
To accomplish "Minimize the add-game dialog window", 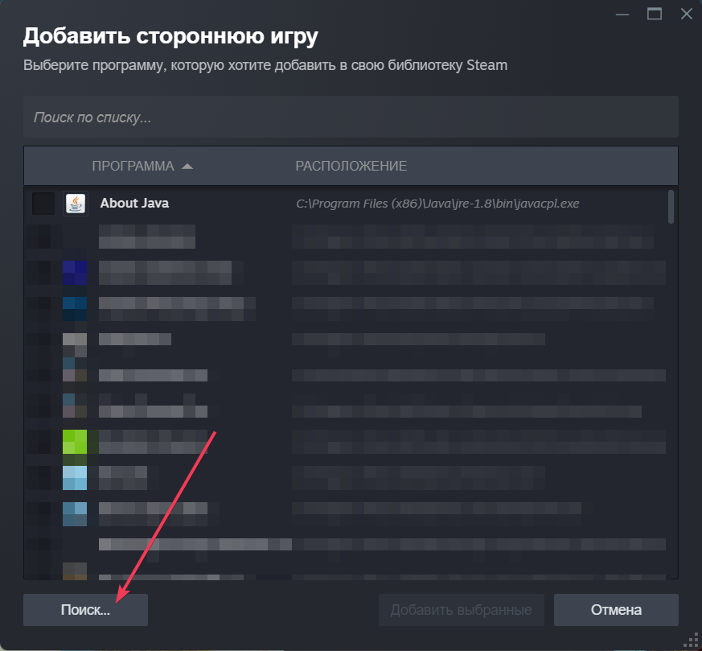I will tap(622, 14).
